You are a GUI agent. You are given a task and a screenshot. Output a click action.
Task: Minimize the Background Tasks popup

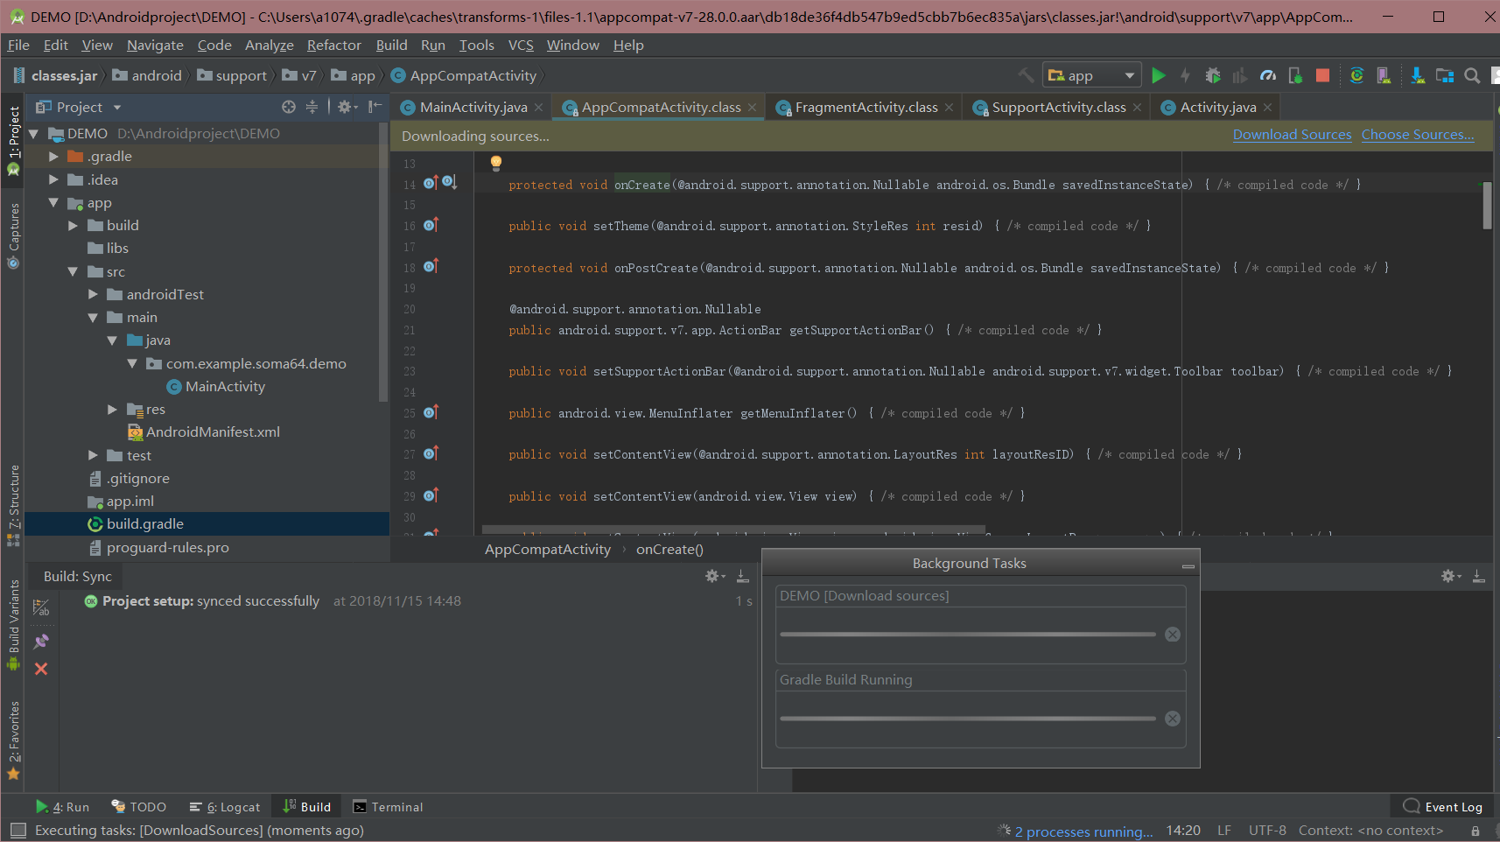coord(1188,566)
